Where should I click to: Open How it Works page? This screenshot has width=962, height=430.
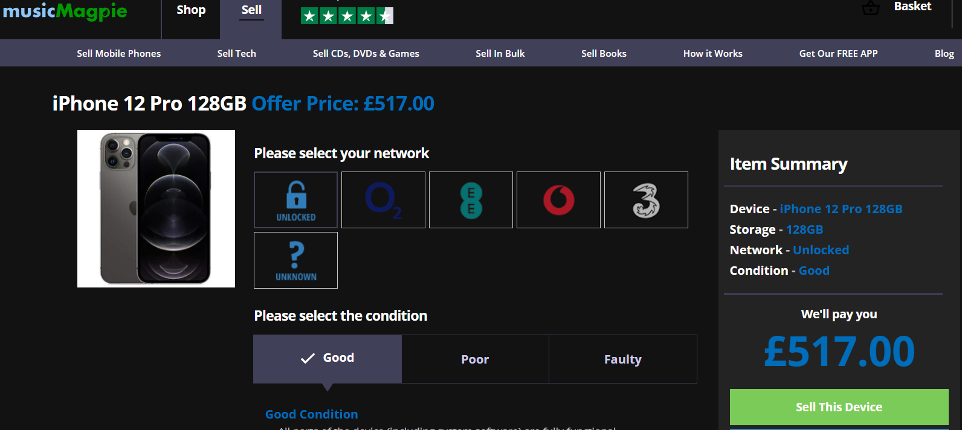[713, 53]
